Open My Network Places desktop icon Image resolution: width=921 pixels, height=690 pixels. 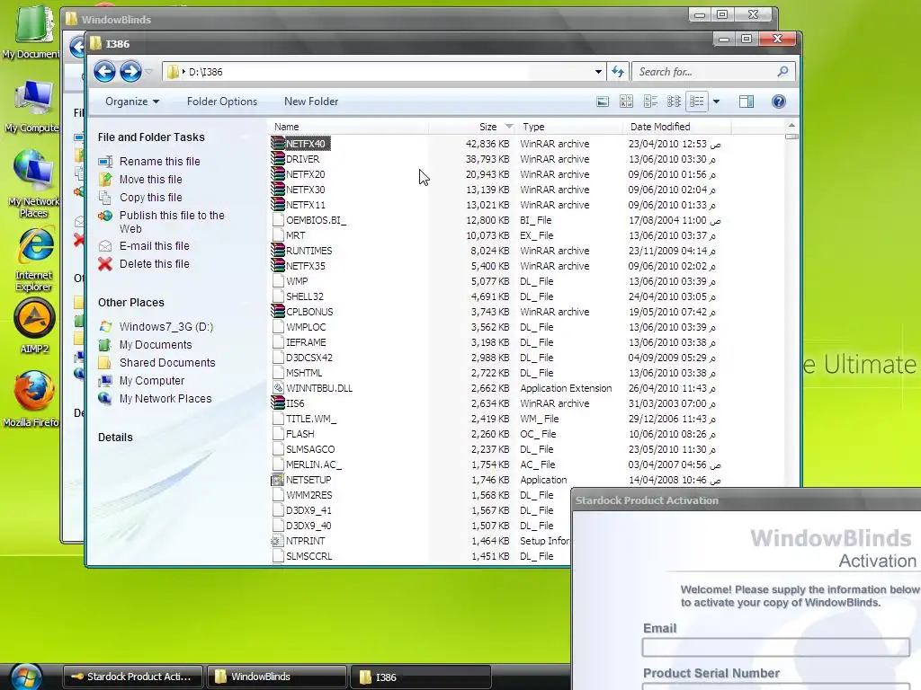point(32,183)
